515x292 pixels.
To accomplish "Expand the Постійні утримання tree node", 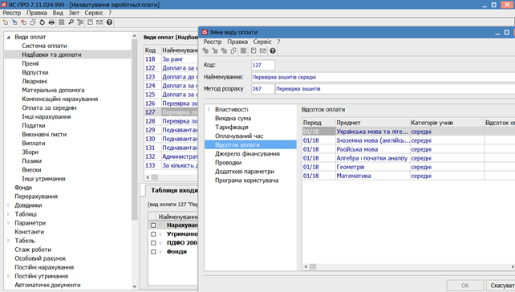I will (x=9, y=276).
